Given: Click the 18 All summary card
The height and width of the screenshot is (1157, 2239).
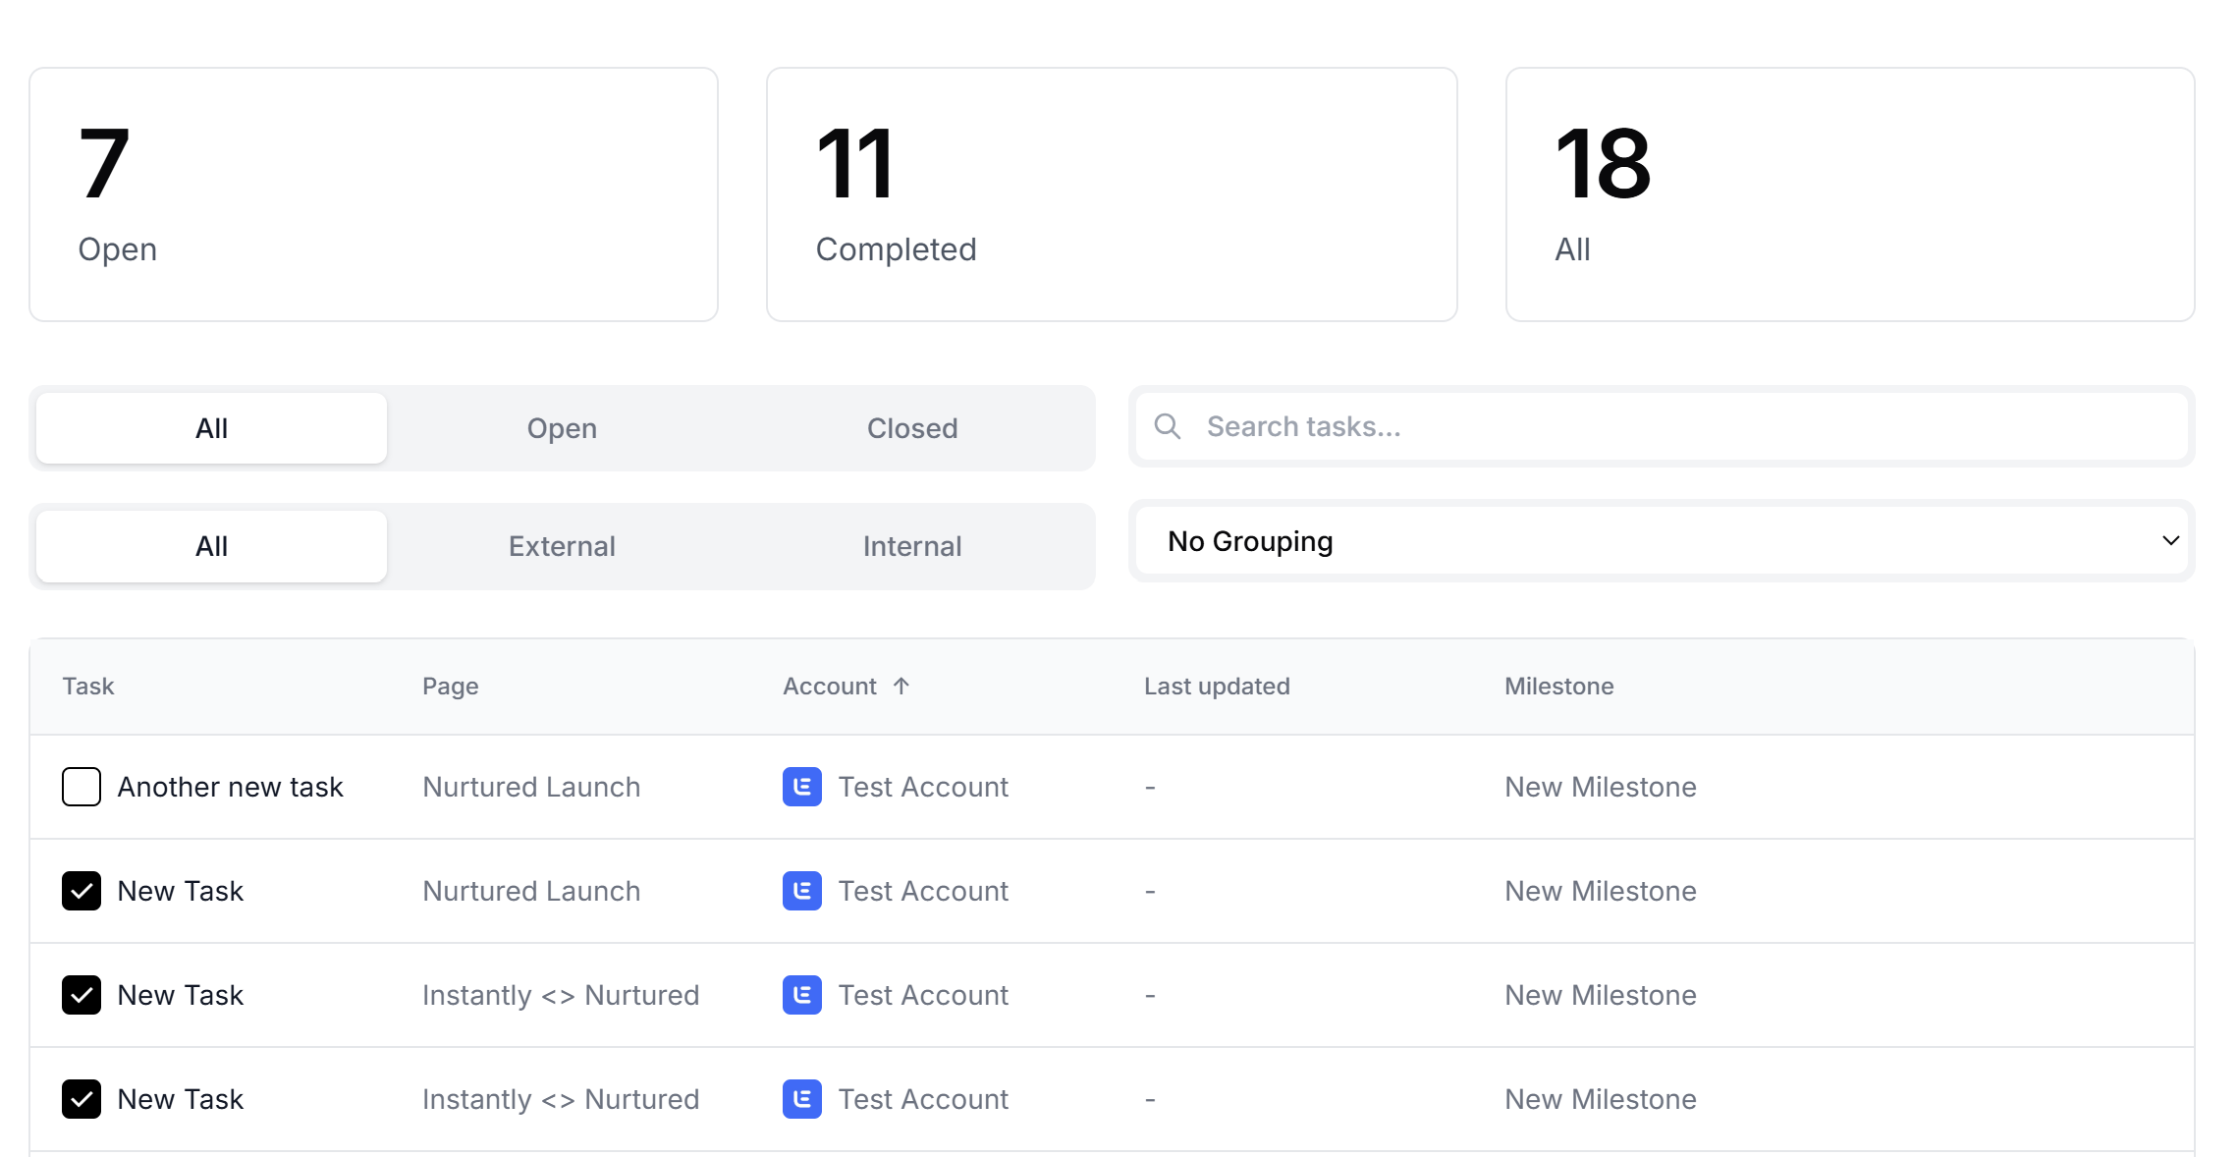Looking at the screenshot, I should 1850,194.
